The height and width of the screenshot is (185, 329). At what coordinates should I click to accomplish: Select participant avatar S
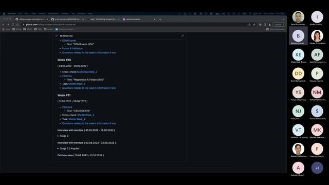317,111
